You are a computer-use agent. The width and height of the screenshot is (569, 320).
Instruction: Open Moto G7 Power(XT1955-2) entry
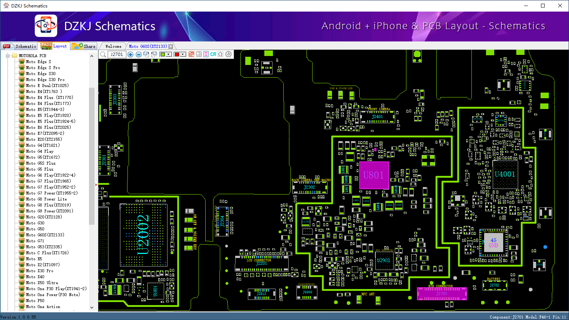click(52, 193)
